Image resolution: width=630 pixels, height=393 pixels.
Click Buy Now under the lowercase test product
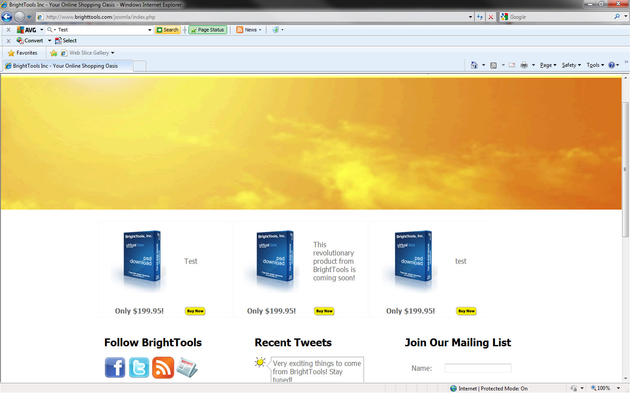(466, 311)
